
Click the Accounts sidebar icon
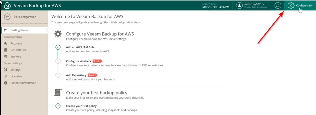pyautogui.click(x=6, y=43)
